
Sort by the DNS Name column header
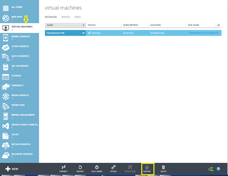(201, 25)
